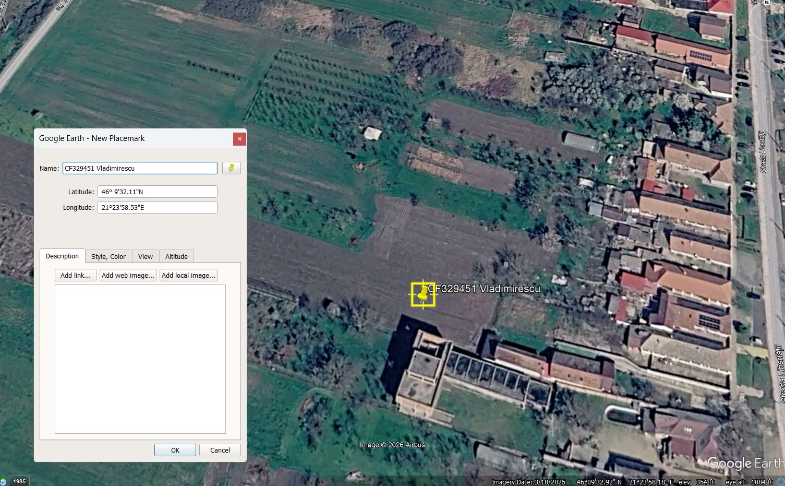The image size is (785, 486).
Task: Click the Name field containing CF329451 Vladimirescu
Action: 140,168
